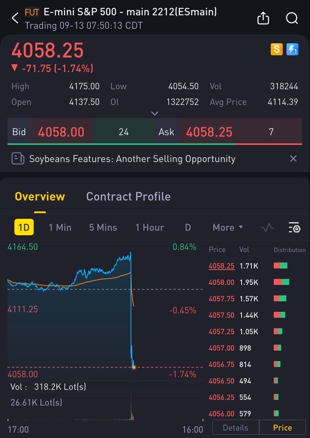The image size is (310, 438).
Task: Dismiss the Soybeans Features news banner
Action: [293, 159]
